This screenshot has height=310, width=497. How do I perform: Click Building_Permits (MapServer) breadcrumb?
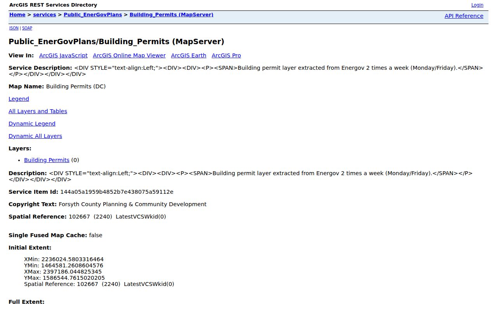[171, 15]
